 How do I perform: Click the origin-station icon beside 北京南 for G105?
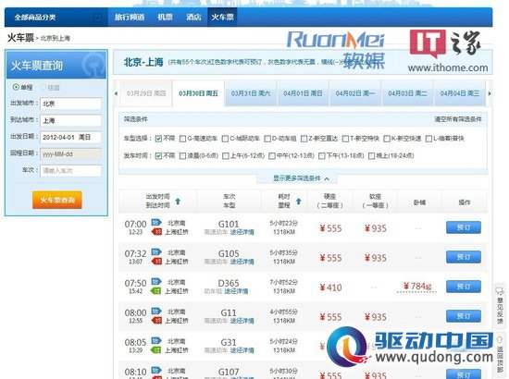[156, 252]
